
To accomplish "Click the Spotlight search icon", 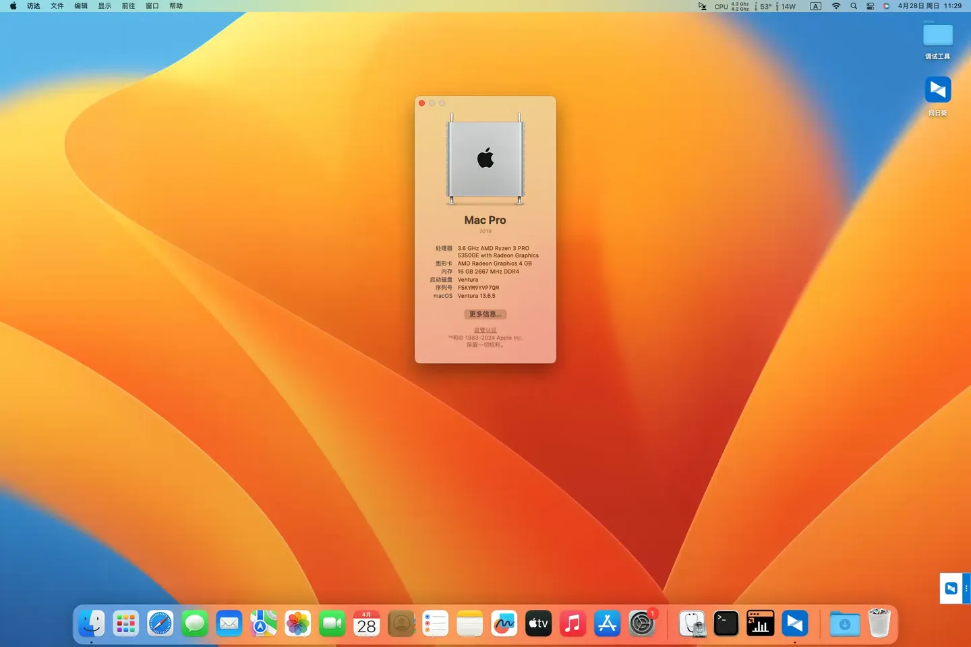I will pos(854,6).
